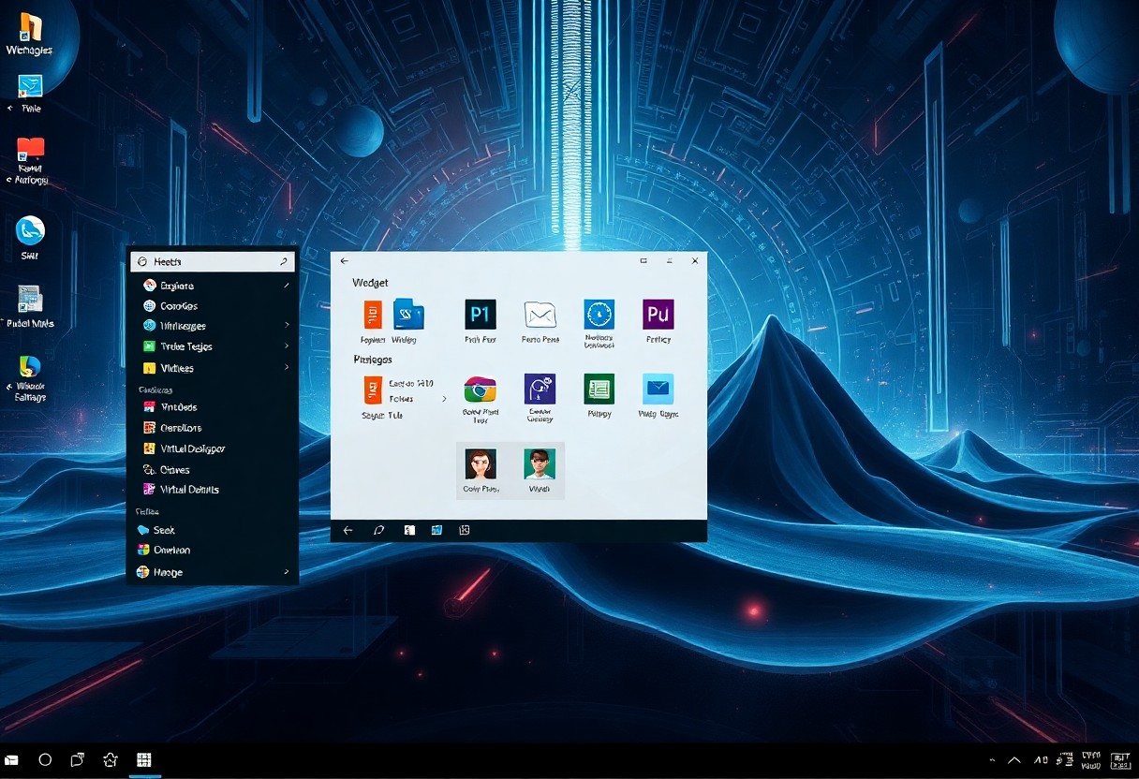Screen dimensions: 1139x779
Task: Click the blue tile icon in window's bottom bar
Action: click(436, 530)
